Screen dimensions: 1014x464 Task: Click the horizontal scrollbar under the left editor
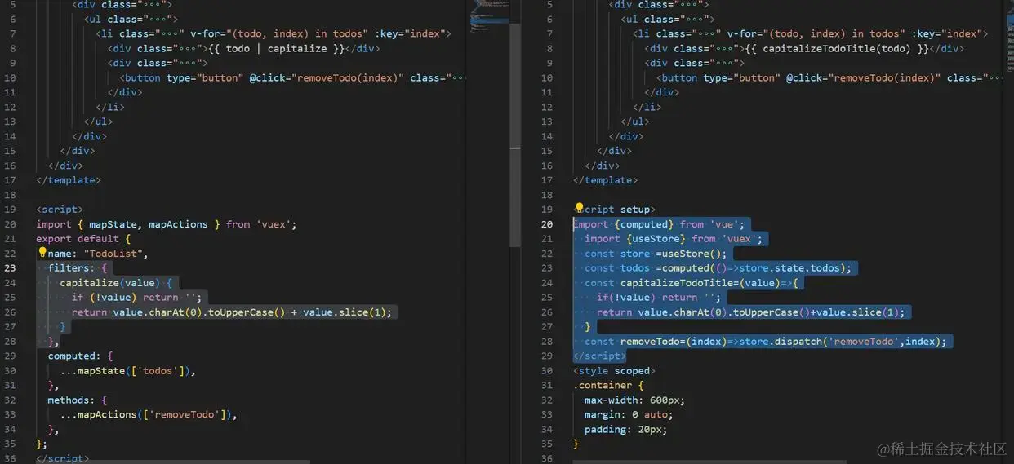coord(173,462)
